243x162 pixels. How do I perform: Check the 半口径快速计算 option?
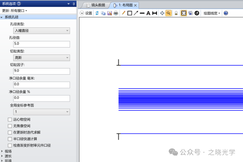click(10, 139)
